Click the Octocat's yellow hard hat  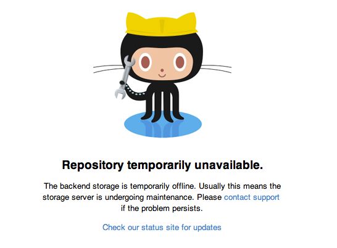162,24
